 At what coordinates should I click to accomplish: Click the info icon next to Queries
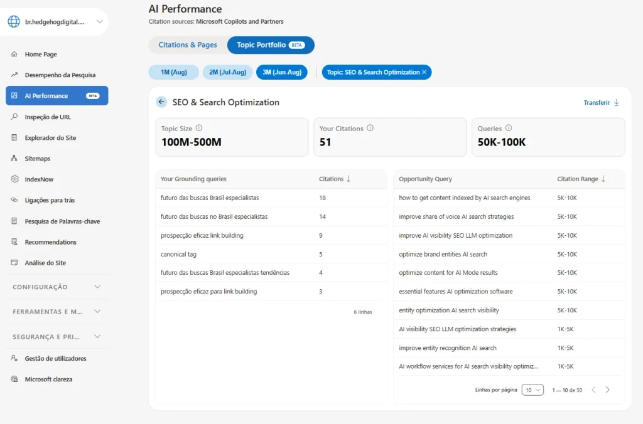509,128
